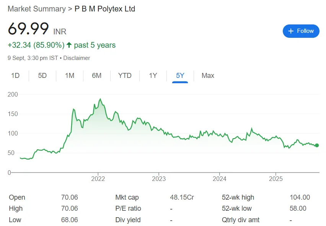The height and width of the screenshot is (226, 326).
Task: Show the Max time range
Action: pos(208,76)
